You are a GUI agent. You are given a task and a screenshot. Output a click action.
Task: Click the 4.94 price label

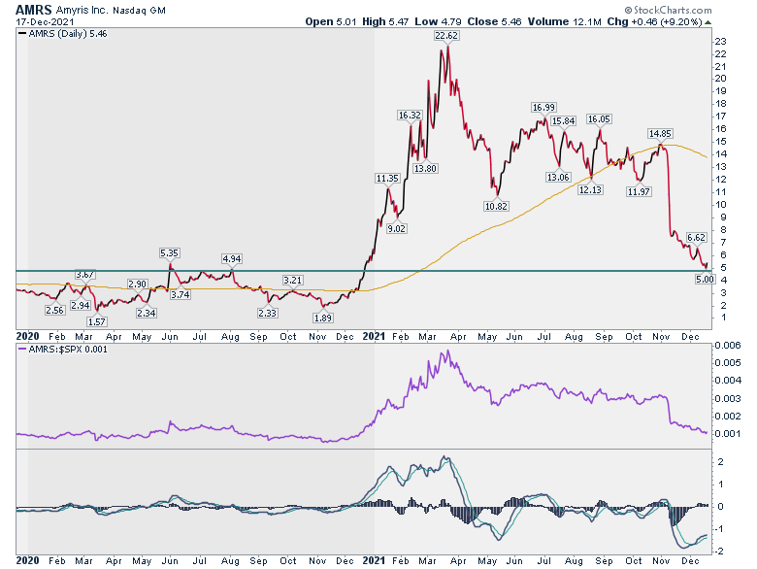click(231, 259)
